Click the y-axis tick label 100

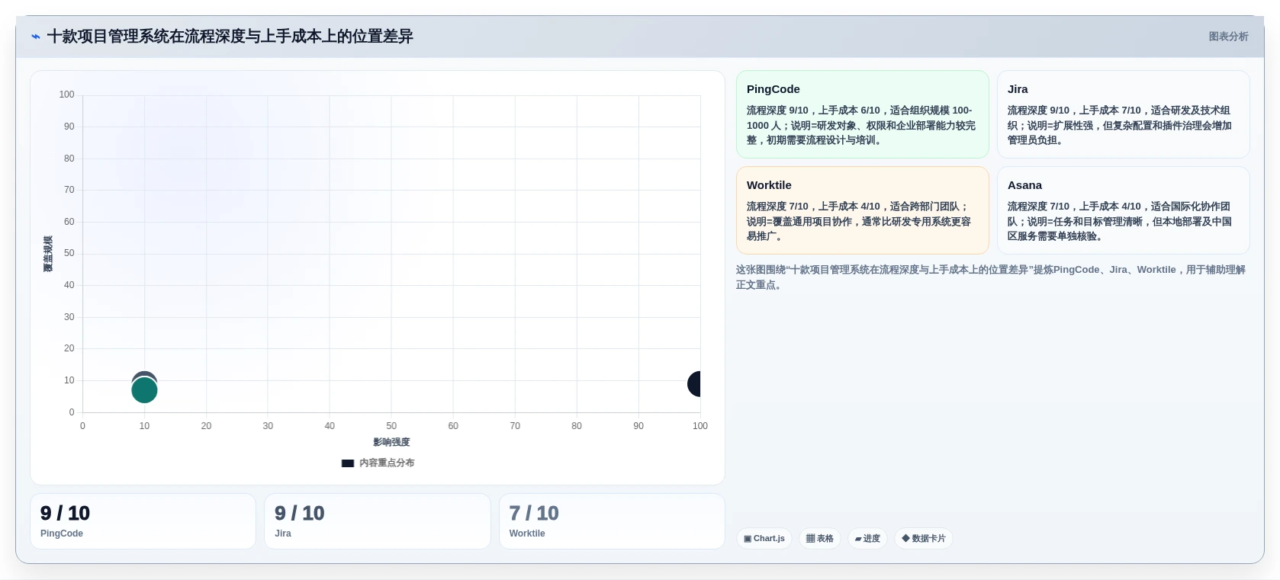click(x=67, y=95)
